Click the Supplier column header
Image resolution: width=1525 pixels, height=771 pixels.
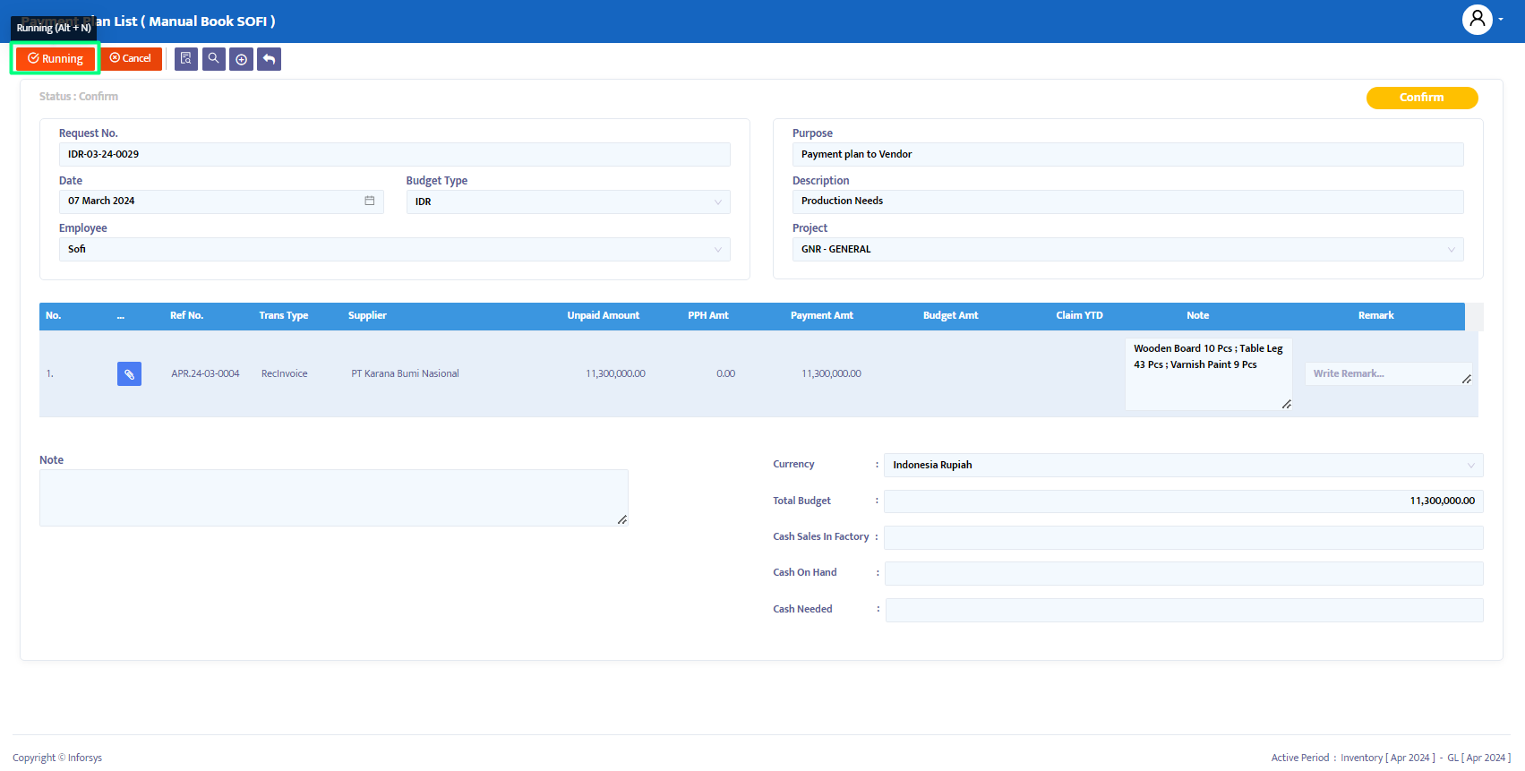[x=367, y=315]
